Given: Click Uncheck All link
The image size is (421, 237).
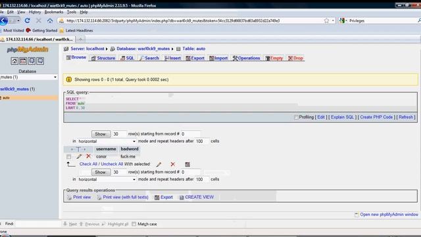Looking at the screenshot, I should tap(112, 164).
